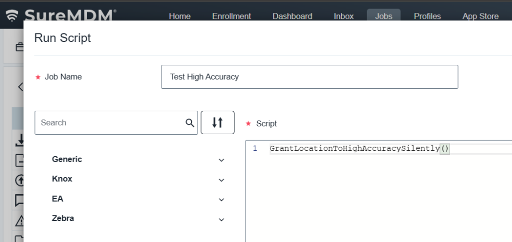Viewport: 512px width, 242px height.
Task: Click the sort arrows button
Action: 217,123
